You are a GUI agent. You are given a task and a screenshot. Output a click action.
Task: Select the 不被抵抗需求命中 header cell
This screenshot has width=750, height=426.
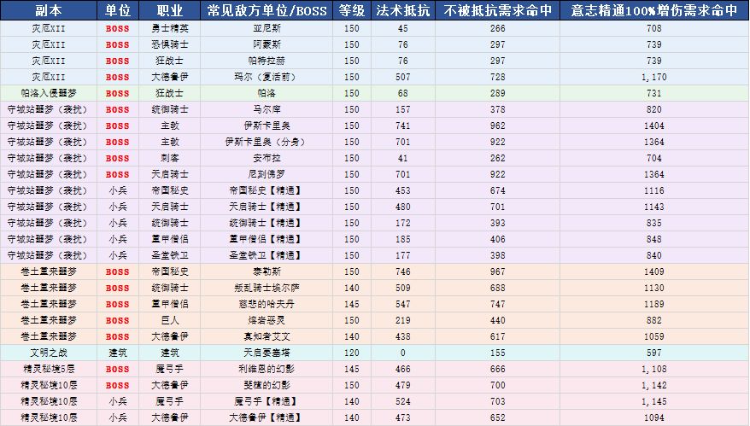pyautogui.click(x=497, y=10)
